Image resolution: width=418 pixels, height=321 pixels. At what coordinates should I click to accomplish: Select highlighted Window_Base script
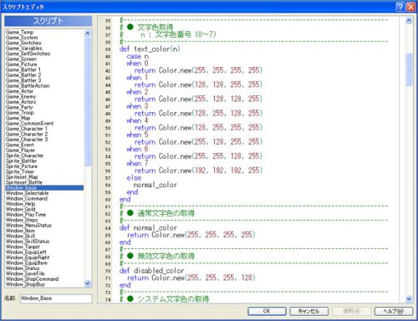(44, 188)
